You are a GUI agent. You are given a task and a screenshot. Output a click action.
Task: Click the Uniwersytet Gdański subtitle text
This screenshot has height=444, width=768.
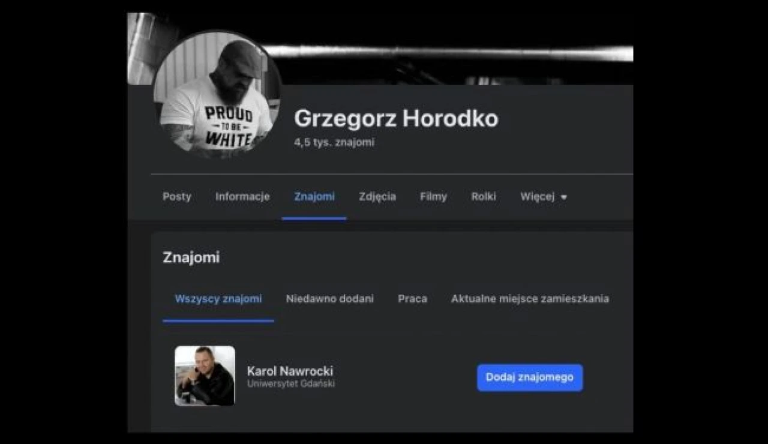point(291,384)
